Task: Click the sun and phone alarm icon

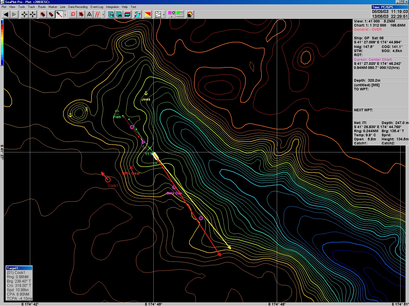Action: pyautogui.click(x=190, y=15)
